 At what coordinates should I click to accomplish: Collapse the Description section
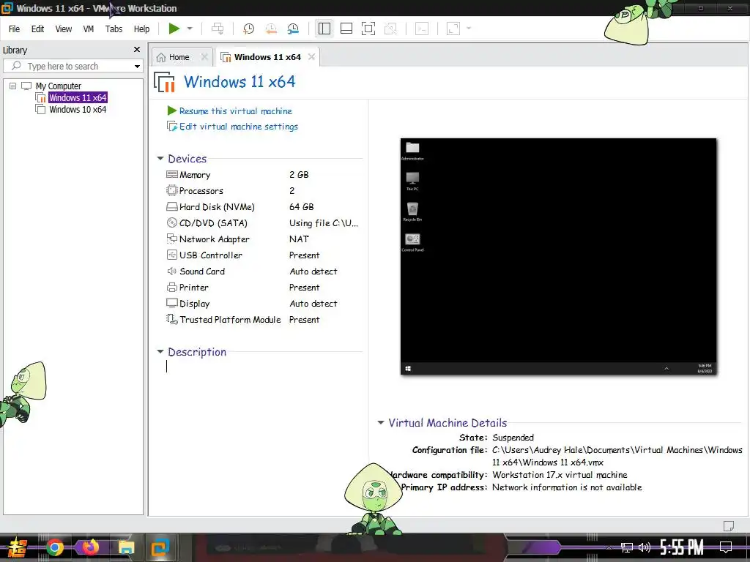(x=160, y=352)
